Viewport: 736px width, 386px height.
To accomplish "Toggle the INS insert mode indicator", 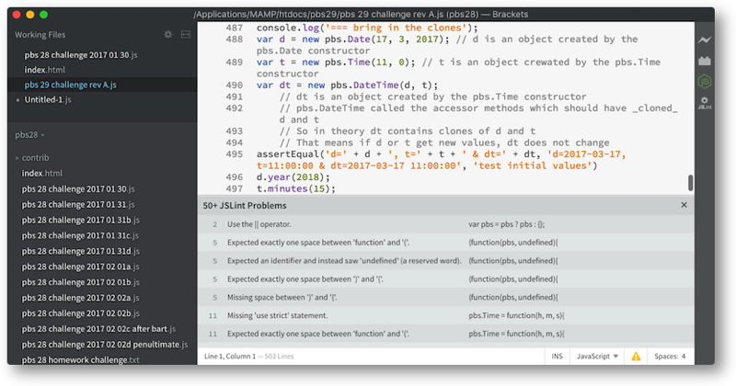I will coord(555,356).
